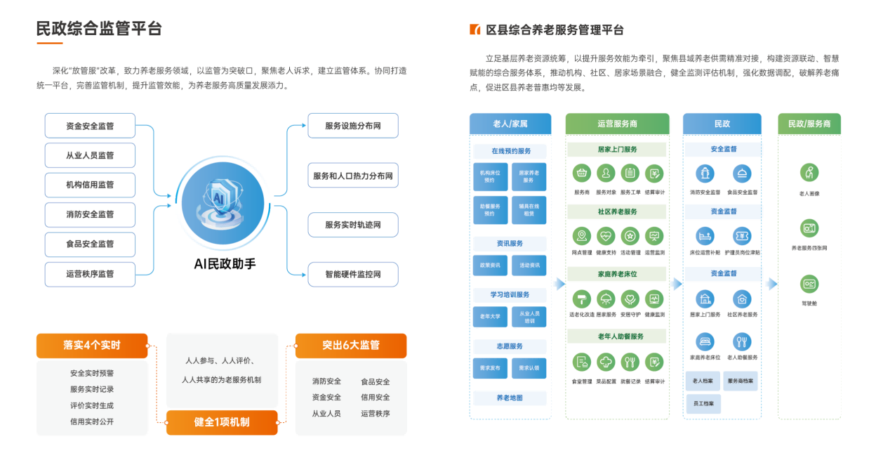
Task: Select the 网点管理 location pin icon
Action: pos(581,235)
